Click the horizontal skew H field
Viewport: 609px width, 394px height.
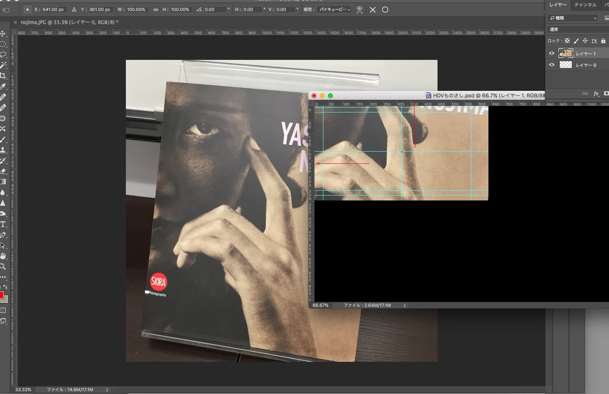point(253,9)
